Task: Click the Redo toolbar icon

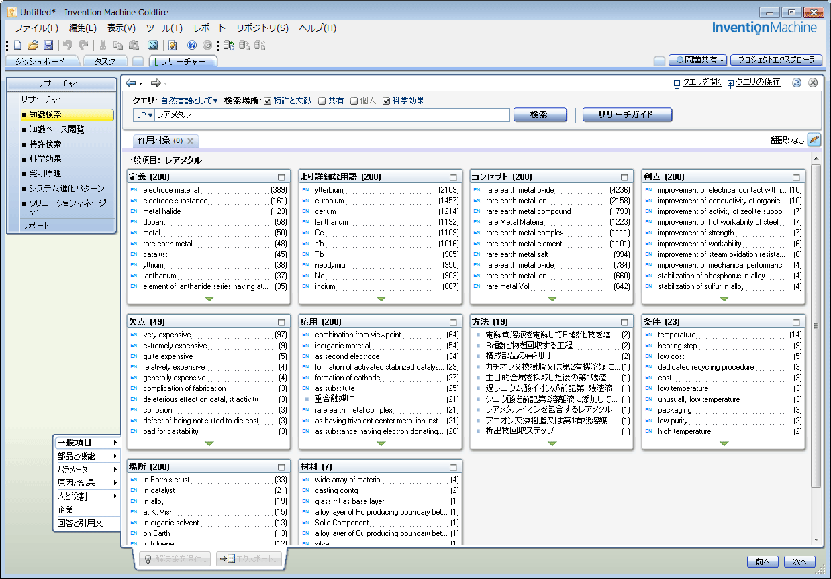Action: click(83, 45)
